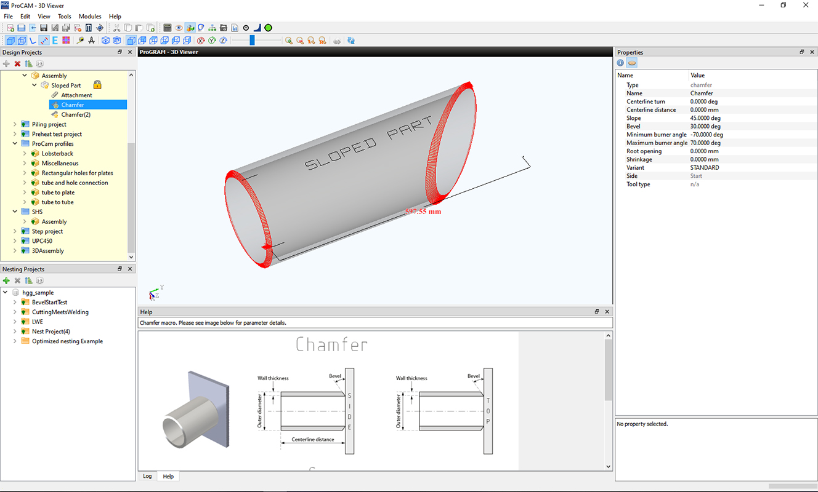The height and width of the screenshot is (492, 818).
Task: Click the green start/run circle icon
Action: [x=268, y=27]
